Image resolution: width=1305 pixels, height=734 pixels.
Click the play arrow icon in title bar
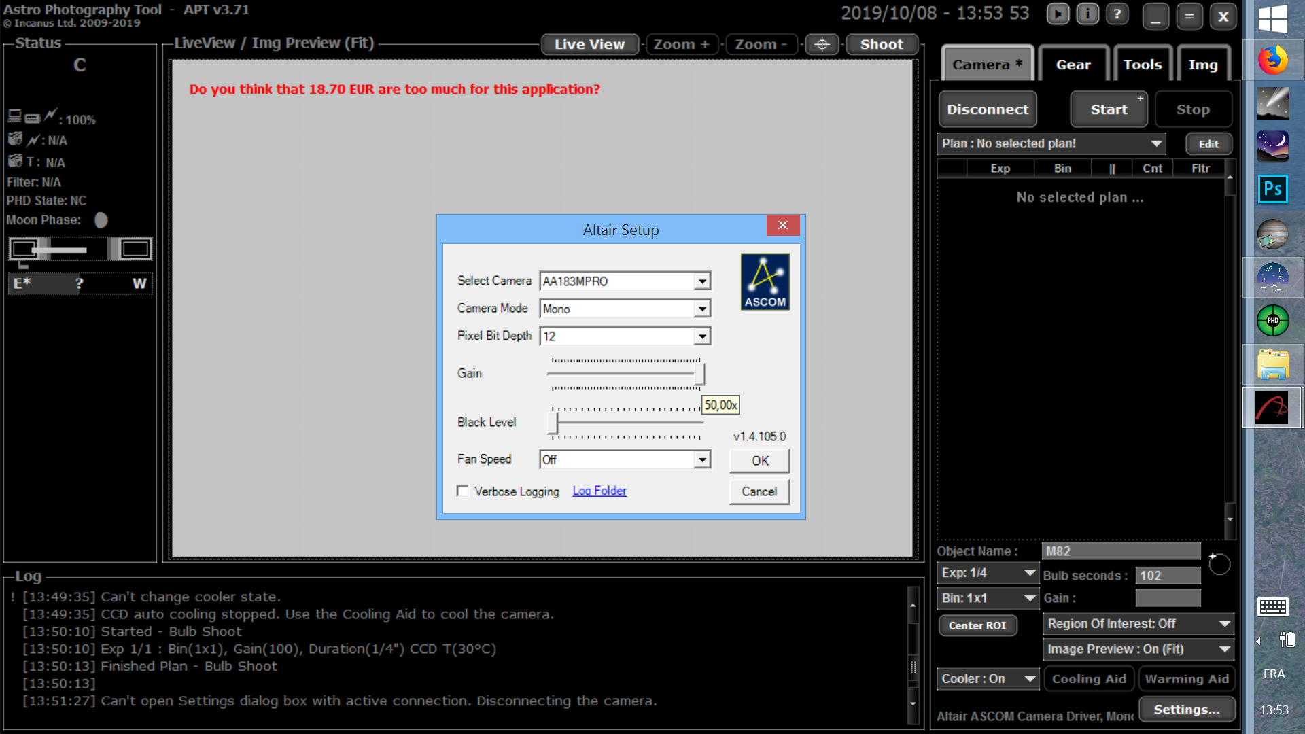1058,14
